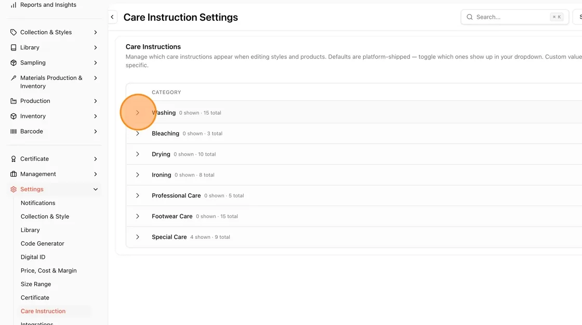The width and height of the screenshot is (582, 325).
Task: Click the Certificate ribbon icon
Action: (14, 159)
